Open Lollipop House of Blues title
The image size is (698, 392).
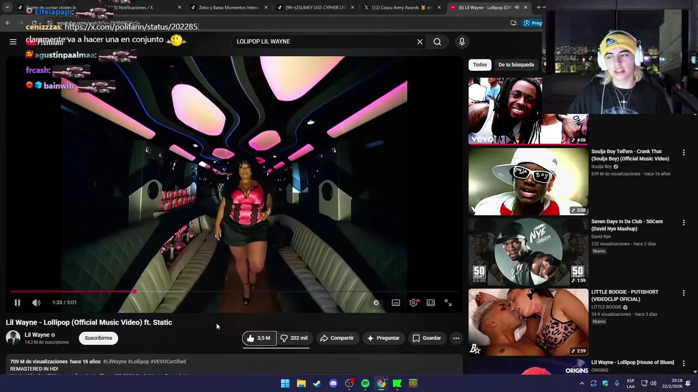tap(633, 363)
